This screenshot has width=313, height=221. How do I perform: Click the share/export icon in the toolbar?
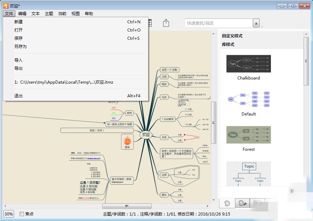tap(166, 23)
